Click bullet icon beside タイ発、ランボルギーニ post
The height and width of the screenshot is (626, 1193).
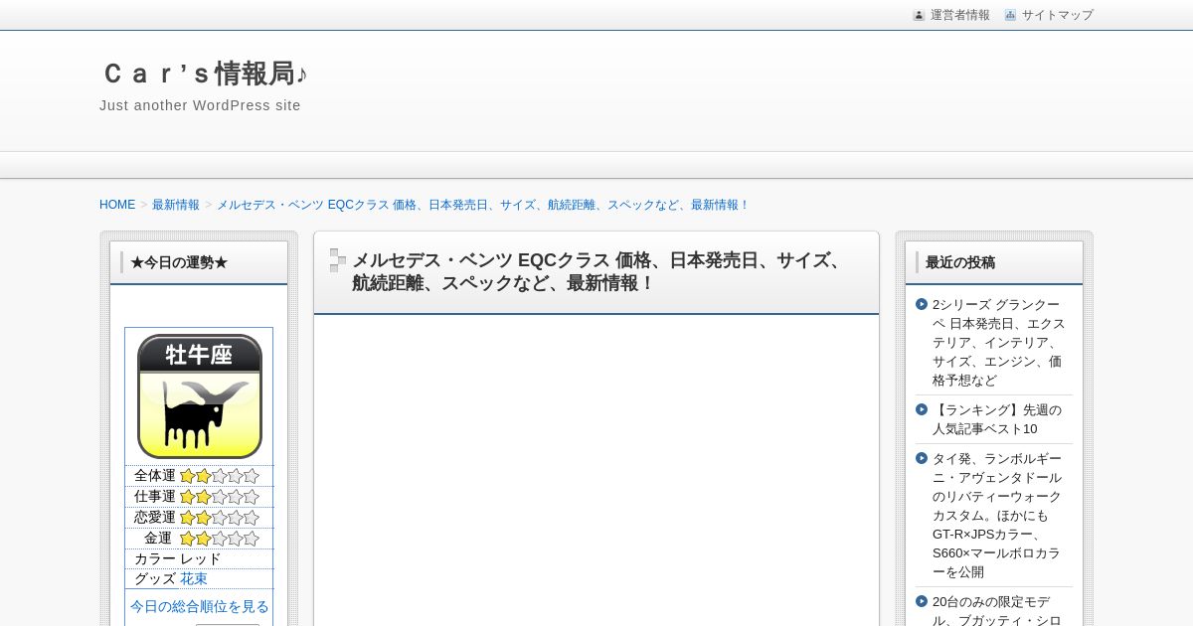click(922, 458)
